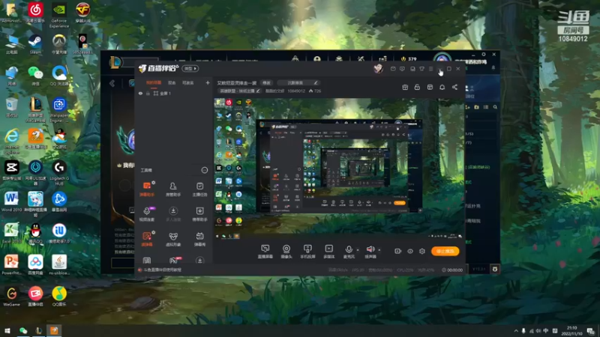Select the 全屏 1 source row

pyautogui.click(x=173, y=93)
